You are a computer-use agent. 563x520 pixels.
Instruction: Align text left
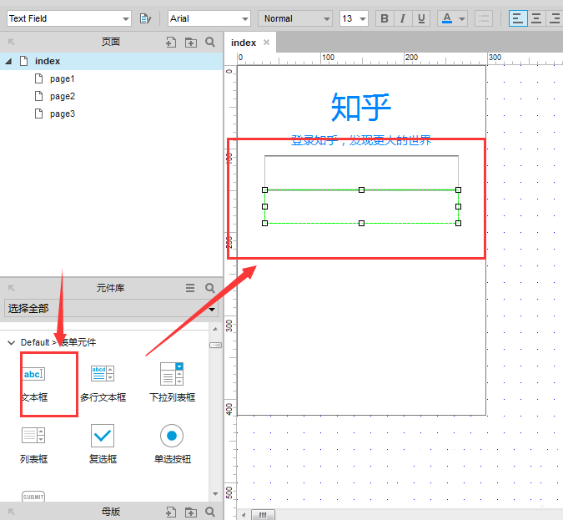[518, 18]
